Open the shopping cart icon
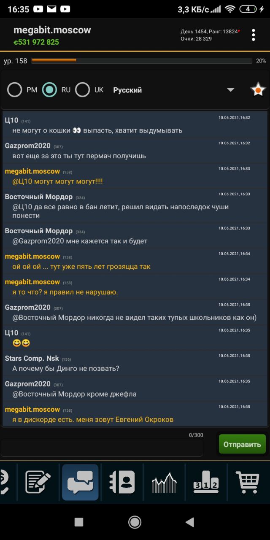 pyautogui.click(x=248, y=483)
